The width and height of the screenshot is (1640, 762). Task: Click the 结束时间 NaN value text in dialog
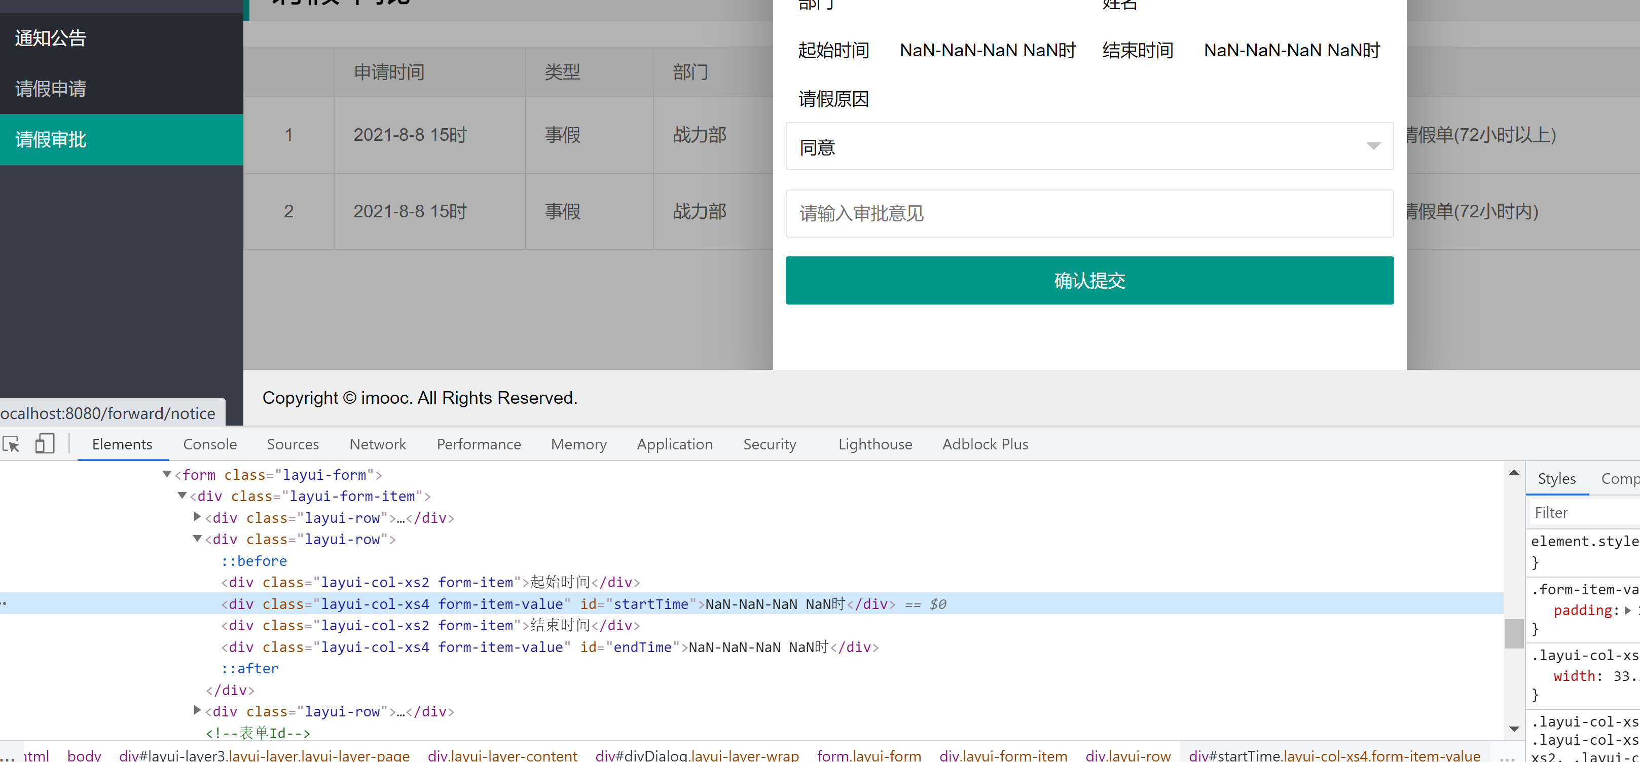click(x=1292, y=50)
